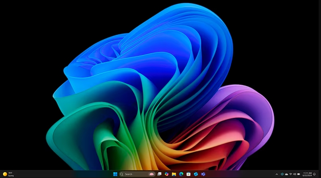
Task: Launch Microsoft Edge browser
Action: (x=181, y=174)
